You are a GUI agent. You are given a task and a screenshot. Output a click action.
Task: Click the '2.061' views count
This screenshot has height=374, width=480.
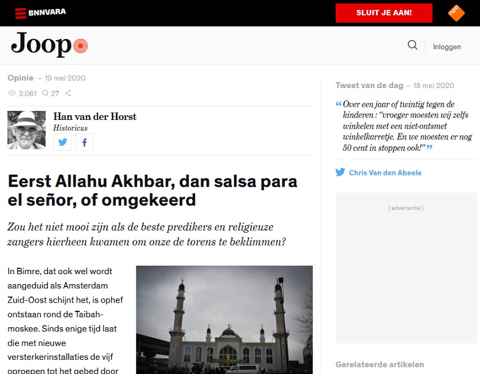coord(28,93)
